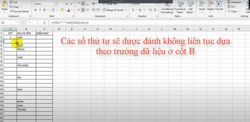
Task: Cut the selection with scissors icon
Action: 13,2
